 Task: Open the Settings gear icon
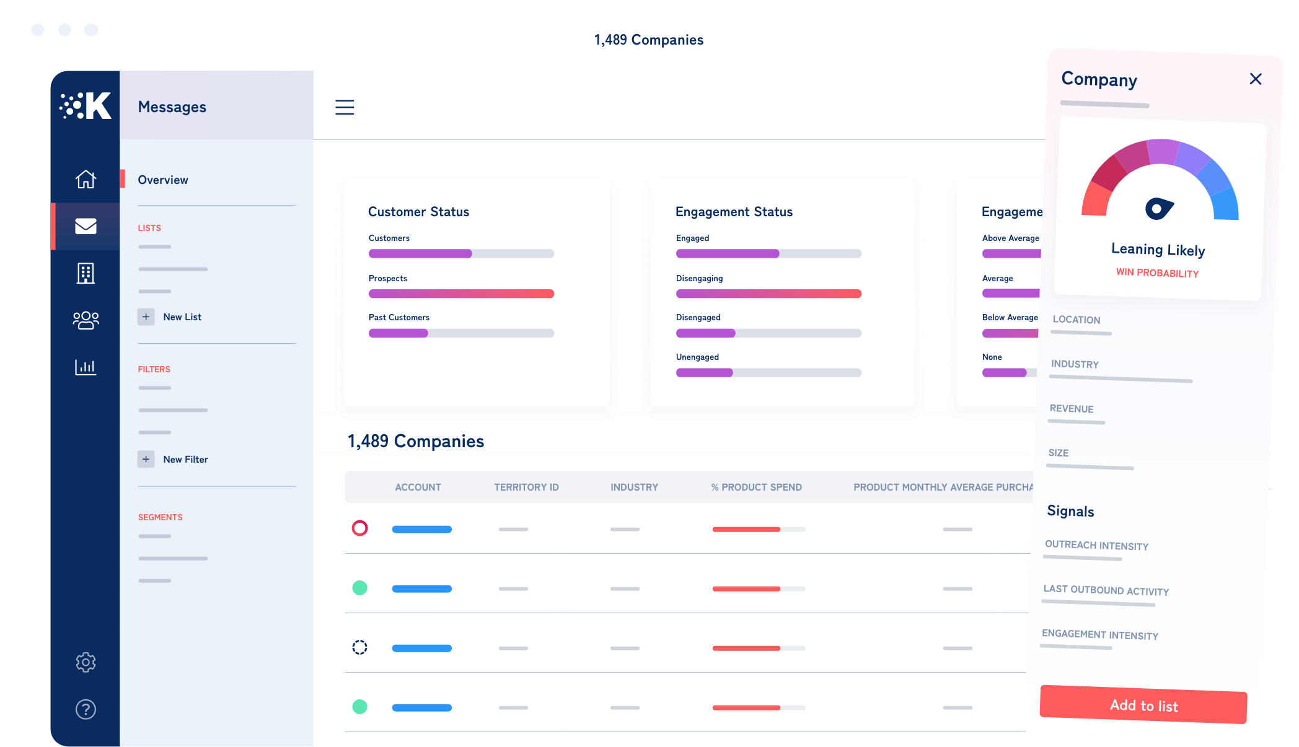pos(86,662)
